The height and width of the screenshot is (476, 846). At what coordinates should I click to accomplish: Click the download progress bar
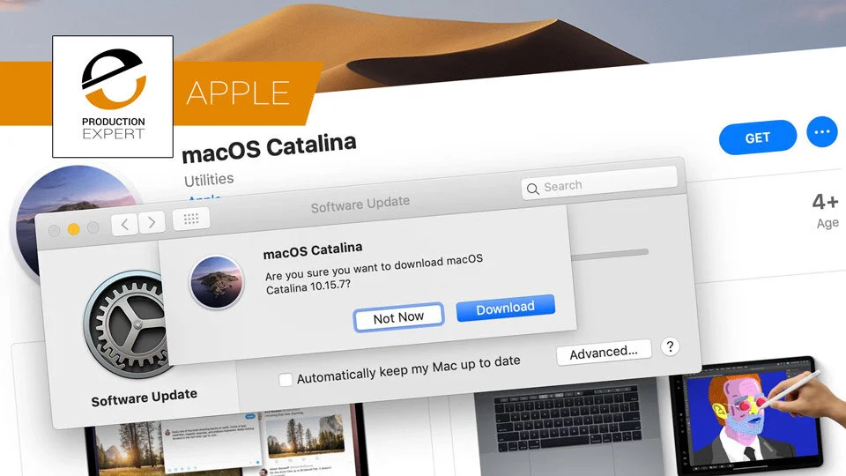point(610,255)
